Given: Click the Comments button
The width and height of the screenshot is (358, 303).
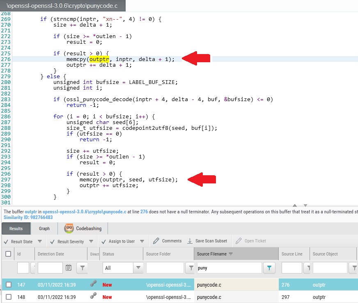Looking at the screenshot, I should (x=168, y=241).
